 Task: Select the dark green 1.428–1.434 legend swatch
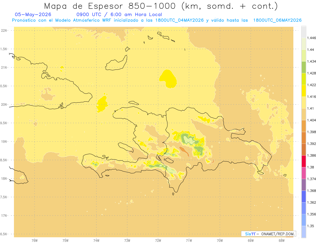tap(304, 67)
